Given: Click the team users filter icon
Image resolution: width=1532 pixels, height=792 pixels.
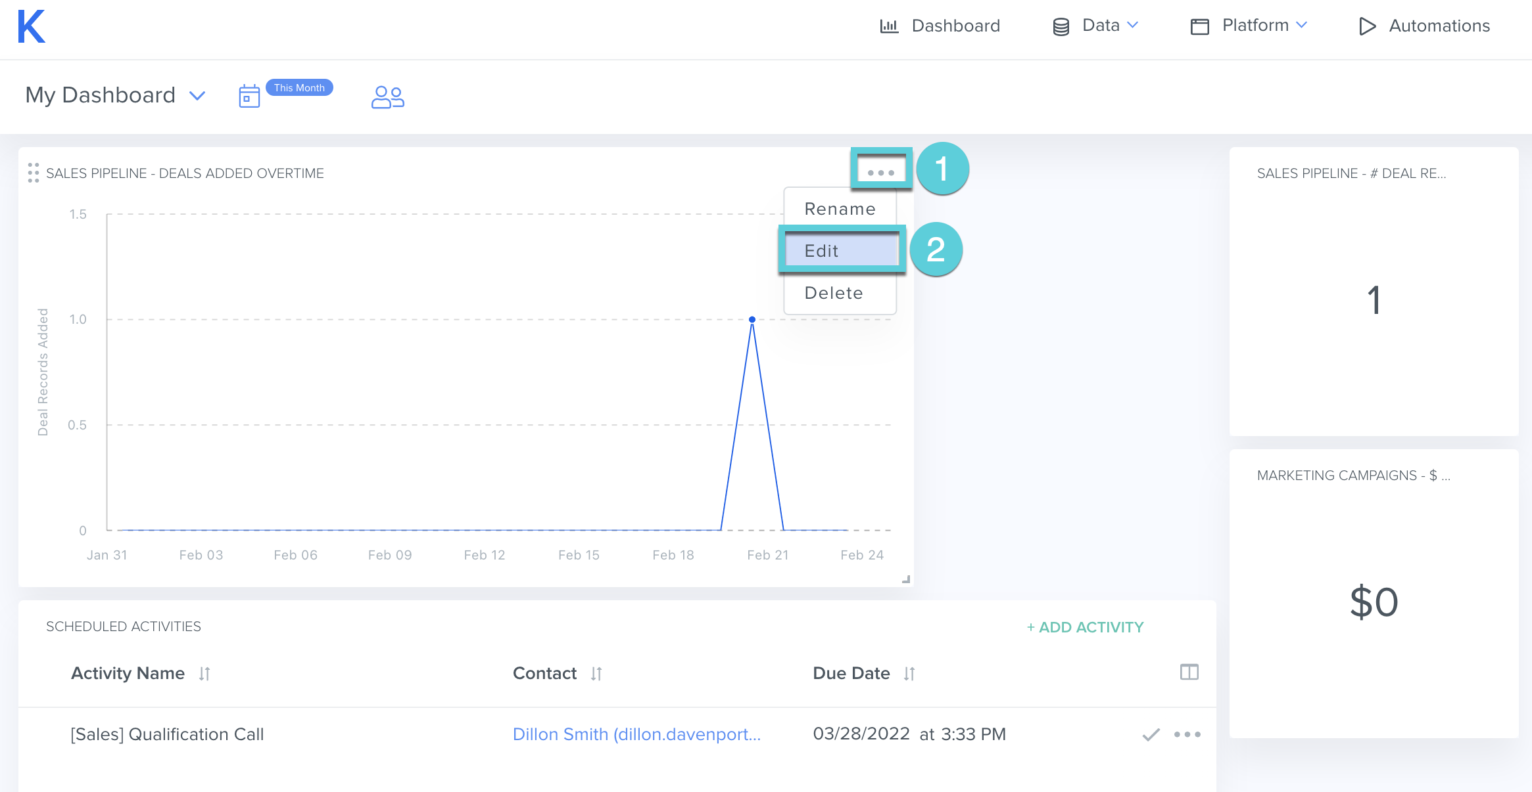Looking at the screenshot, I should (x=387, y=97).
